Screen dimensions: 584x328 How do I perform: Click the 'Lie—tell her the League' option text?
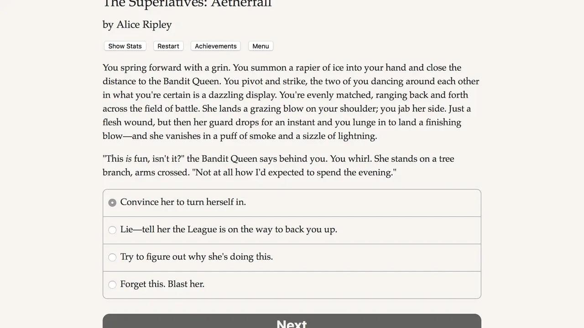pos(229,230)
